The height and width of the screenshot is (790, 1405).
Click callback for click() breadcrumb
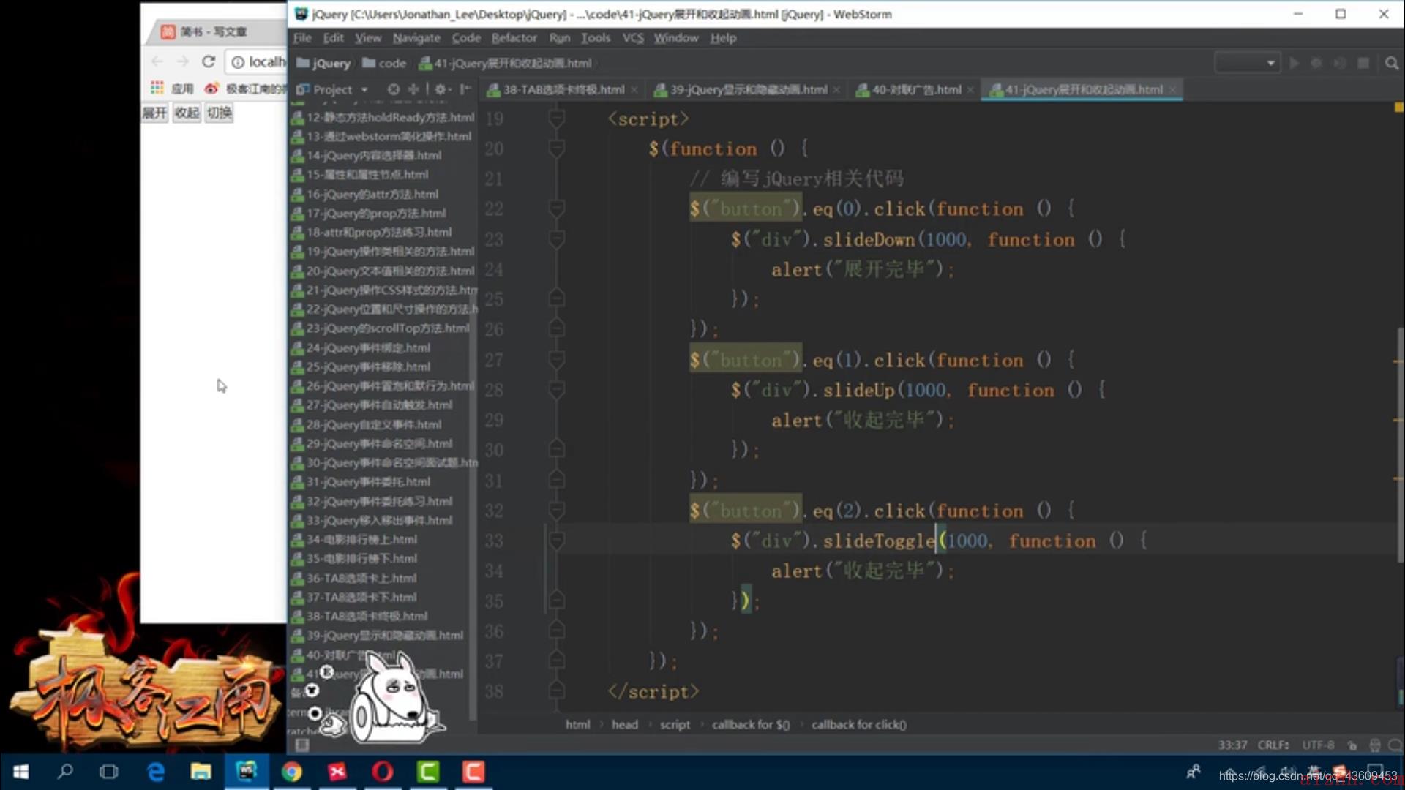pos(858,724)
